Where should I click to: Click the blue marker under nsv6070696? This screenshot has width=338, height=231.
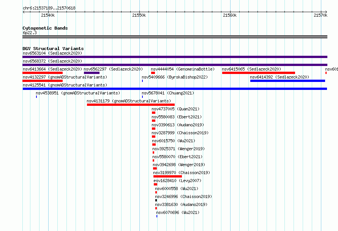tap(157, 216)
